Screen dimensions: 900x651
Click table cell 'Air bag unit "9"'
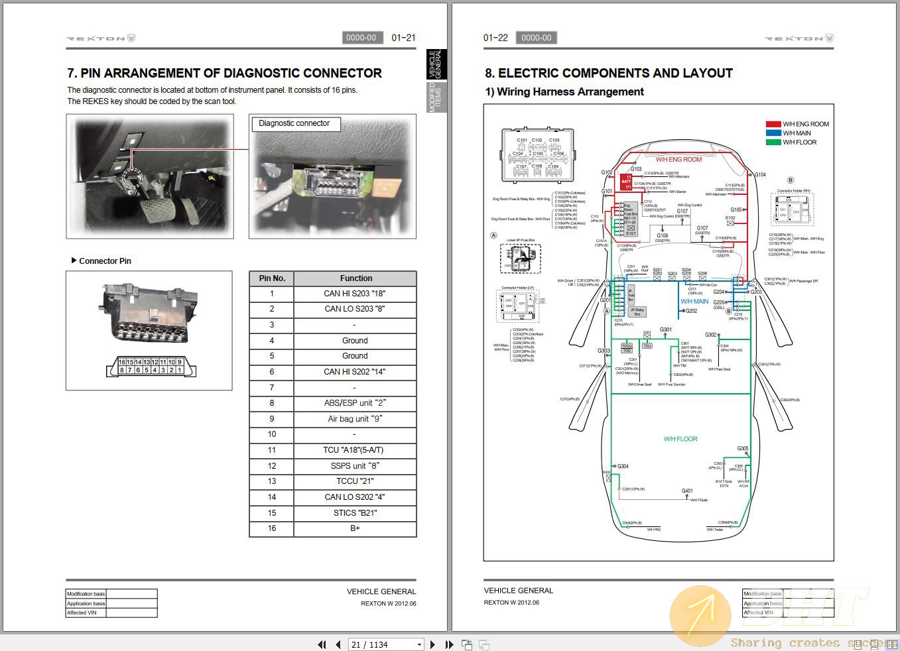[355, 419]
